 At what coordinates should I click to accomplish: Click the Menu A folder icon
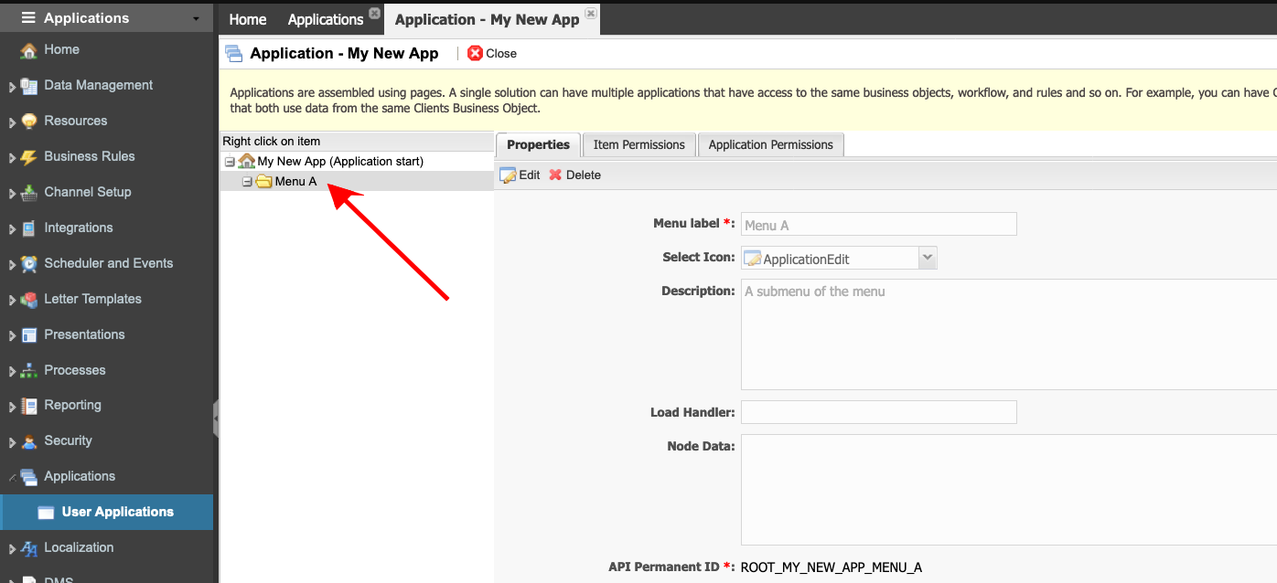click(x=264, y=181)
